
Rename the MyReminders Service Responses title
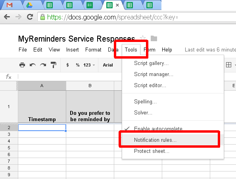77,39
